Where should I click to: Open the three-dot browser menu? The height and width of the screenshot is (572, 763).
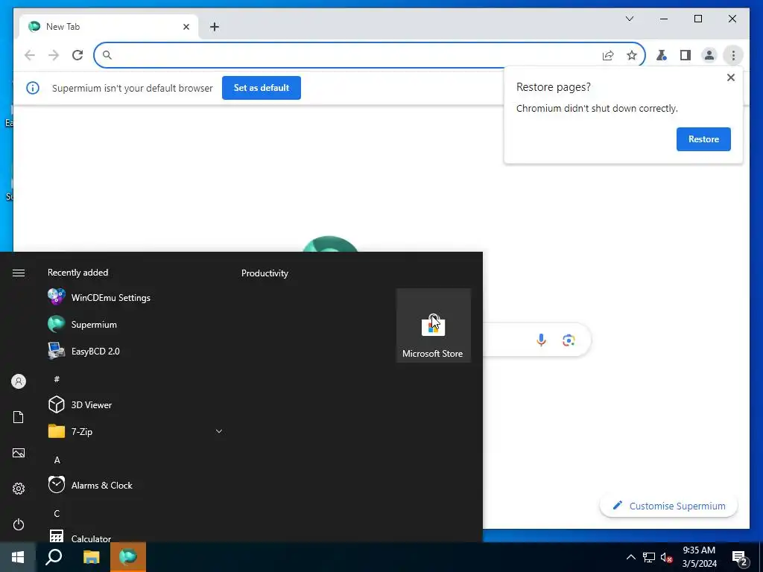733,55
